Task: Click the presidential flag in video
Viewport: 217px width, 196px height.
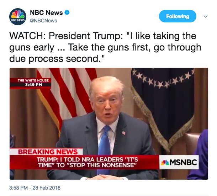Action: pyautogui.click(x=163, y=105)
